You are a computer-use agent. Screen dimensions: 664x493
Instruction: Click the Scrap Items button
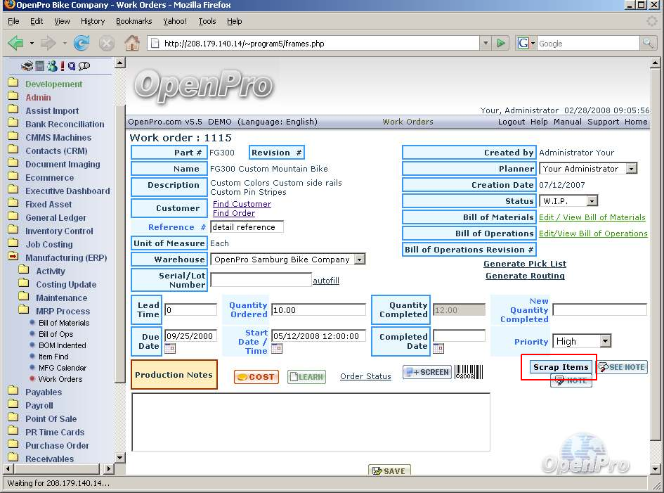tap(560, 367)
